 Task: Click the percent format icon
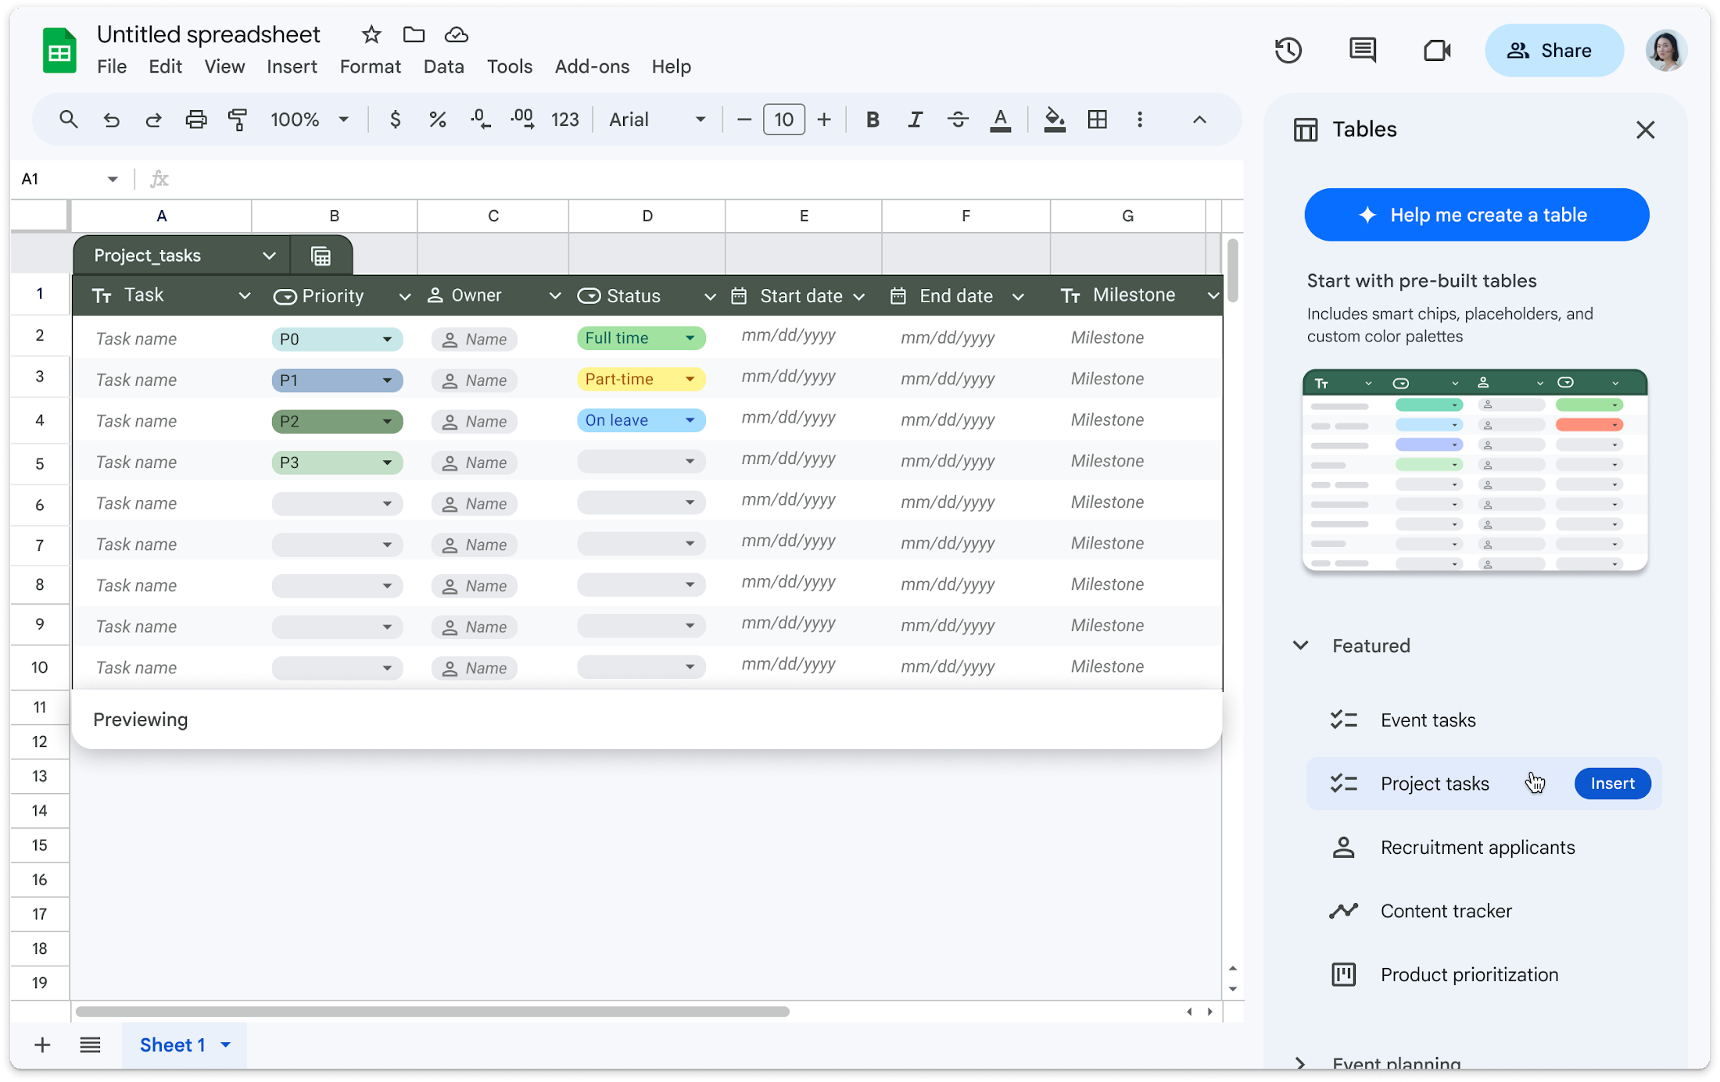pos(436,120)
